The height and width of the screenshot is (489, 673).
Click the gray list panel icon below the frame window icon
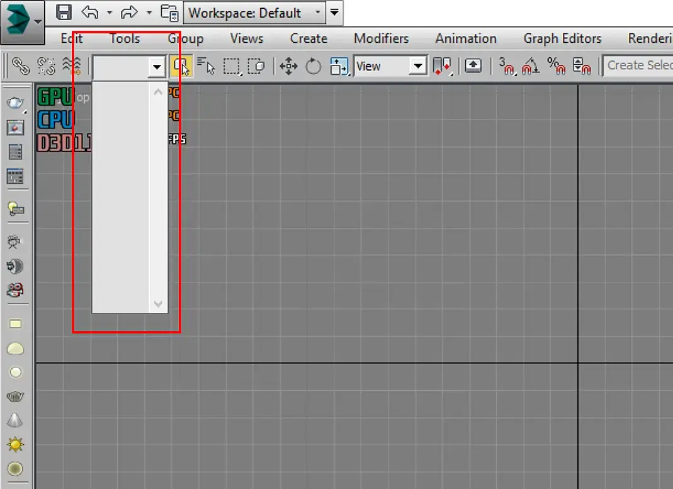pos(15,152)
